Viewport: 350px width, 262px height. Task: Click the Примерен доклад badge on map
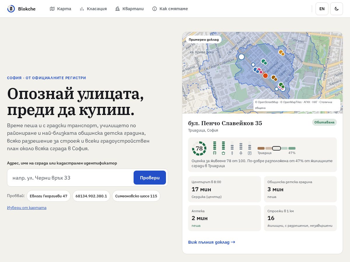click(204, 40)
